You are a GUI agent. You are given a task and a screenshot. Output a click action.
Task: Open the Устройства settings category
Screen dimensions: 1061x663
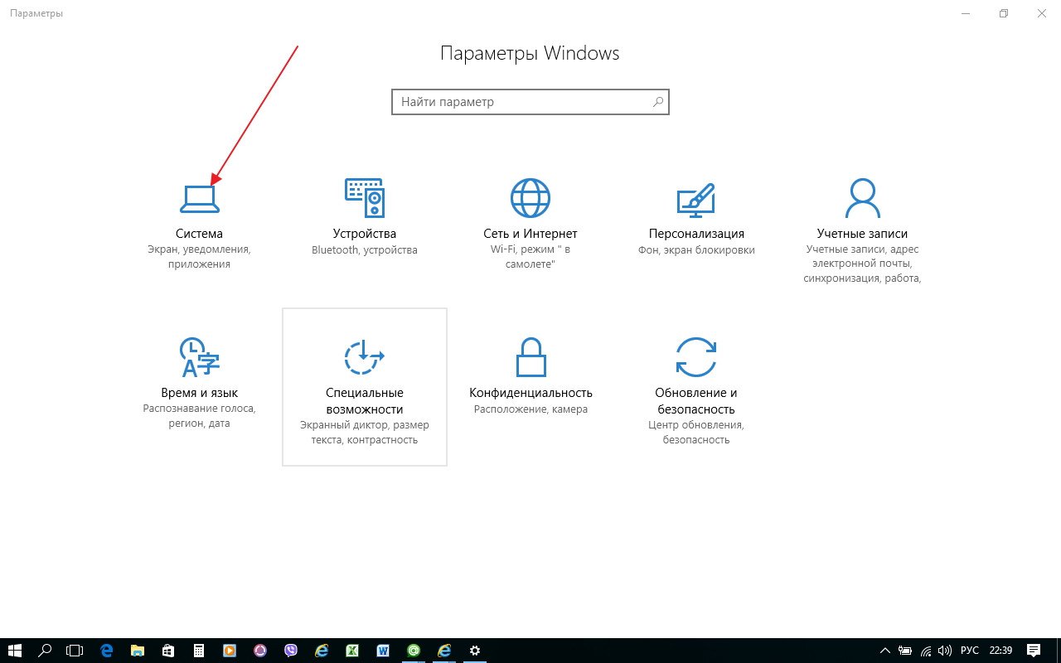pos(365,217)
